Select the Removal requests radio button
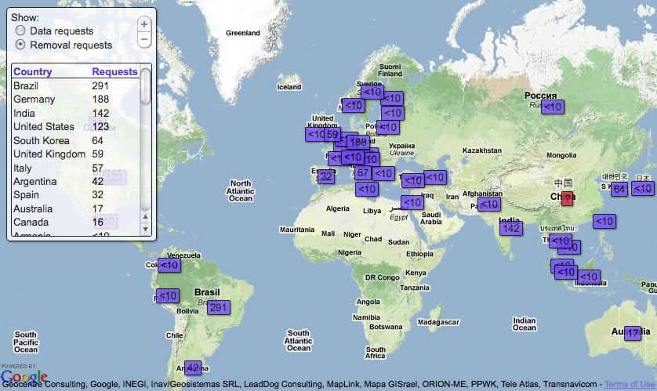The height and width of the screenshot is (391, 657). click(20, 45)
